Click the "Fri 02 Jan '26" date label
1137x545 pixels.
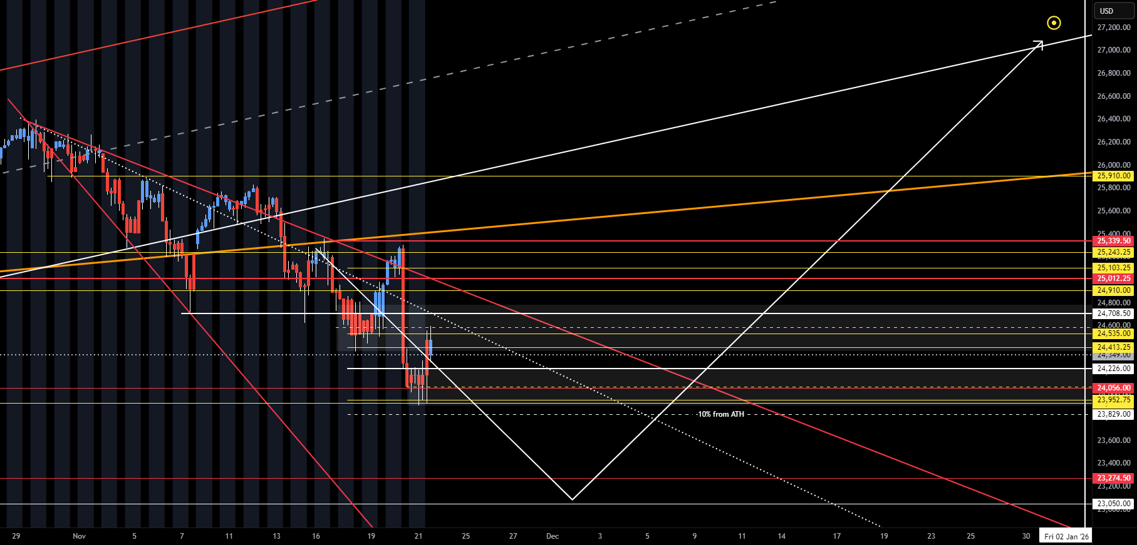click(1066, 536)
